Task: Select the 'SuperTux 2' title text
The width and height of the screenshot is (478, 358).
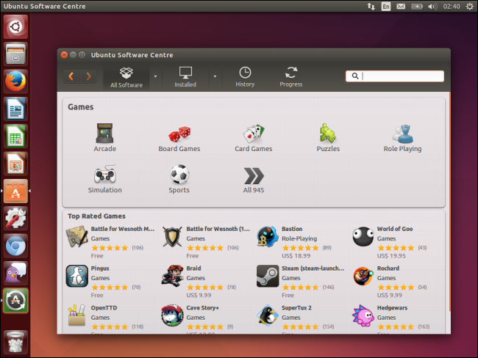Action: pyautogui.click(x=296, y=308)
